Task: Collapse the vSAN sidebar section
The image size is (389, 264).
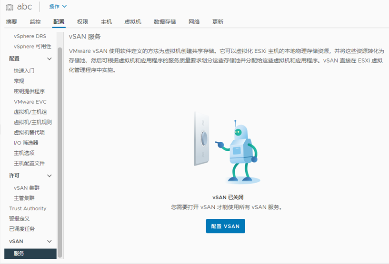Action: [50, 242]
